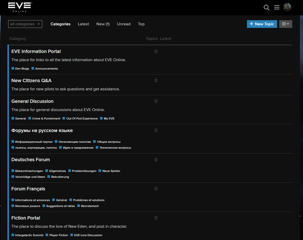Click the Topics column header
This screenshot has width=303, height=240.
[x=152, y=39]
